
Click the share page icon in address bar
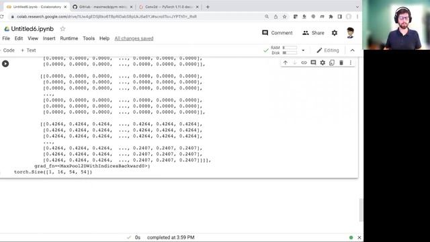pyautogui.click(x=275, y=17)
